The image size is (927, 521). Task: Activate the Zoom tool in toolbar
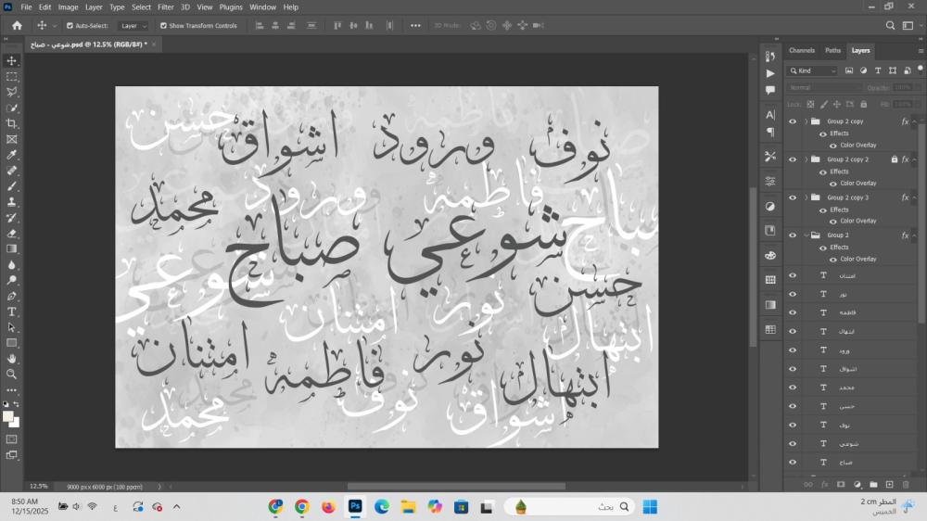[x=12, y=374]
